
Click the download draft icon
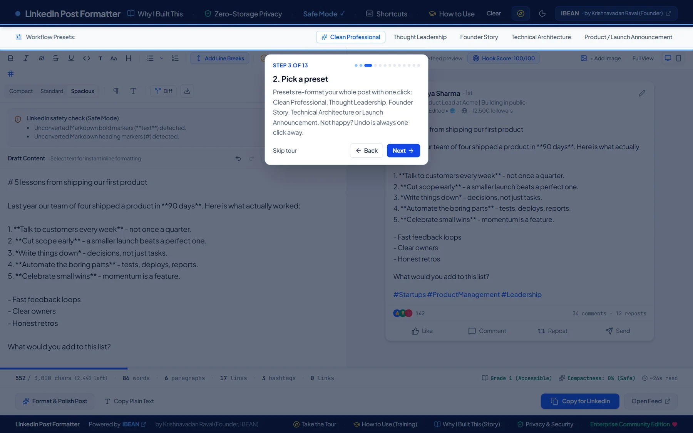click(x=187, y=91)
